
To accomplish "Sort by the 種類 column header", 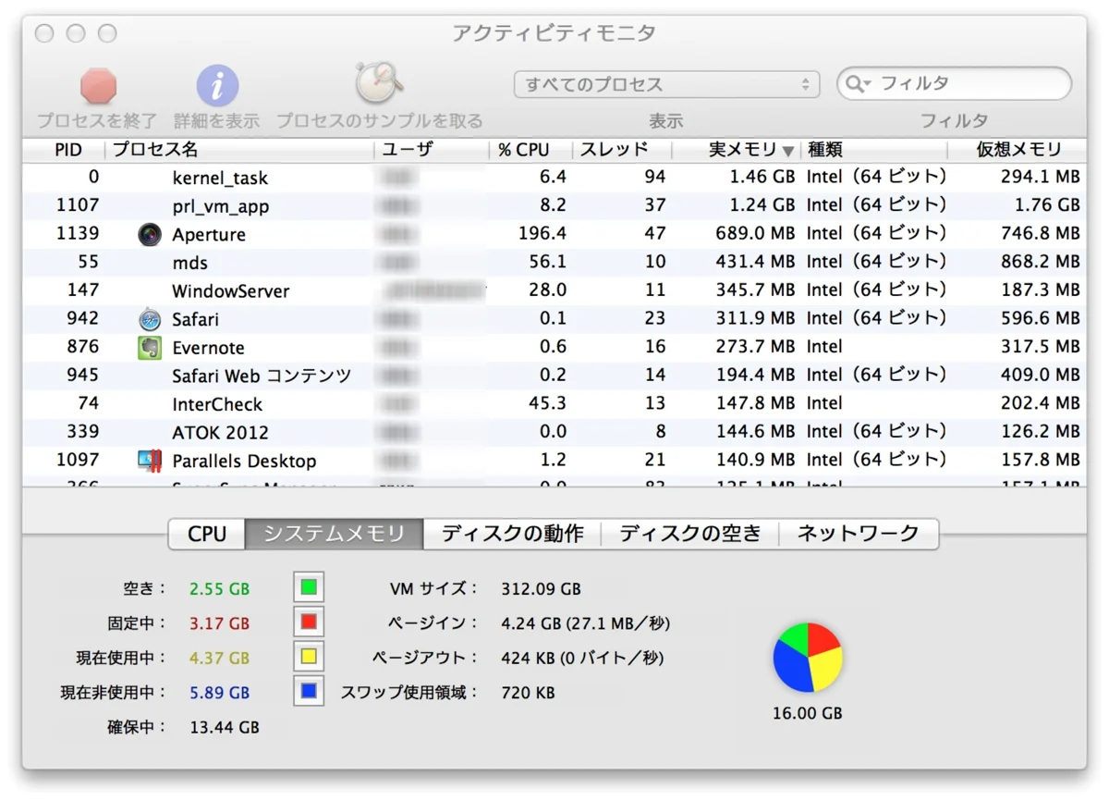I will pos(875,150).
